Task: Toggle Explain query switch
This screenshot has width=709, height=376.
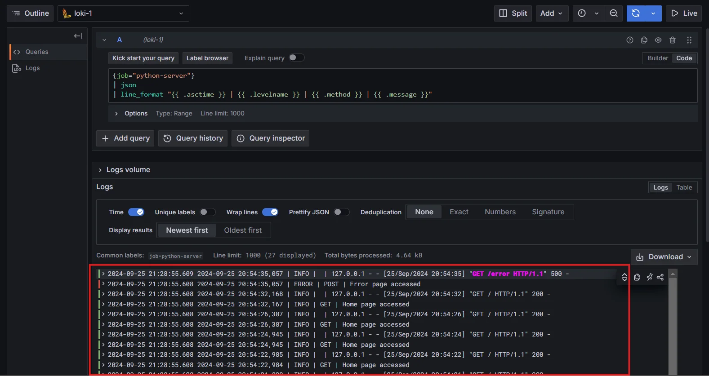Action: [297, 58]
